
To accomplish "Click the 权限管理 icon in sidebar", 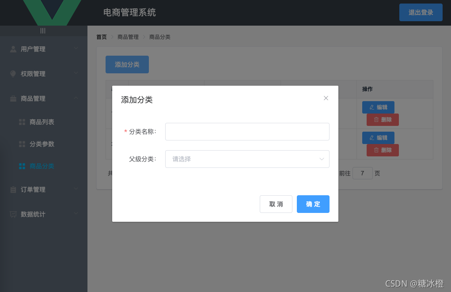I will (13, 74).
